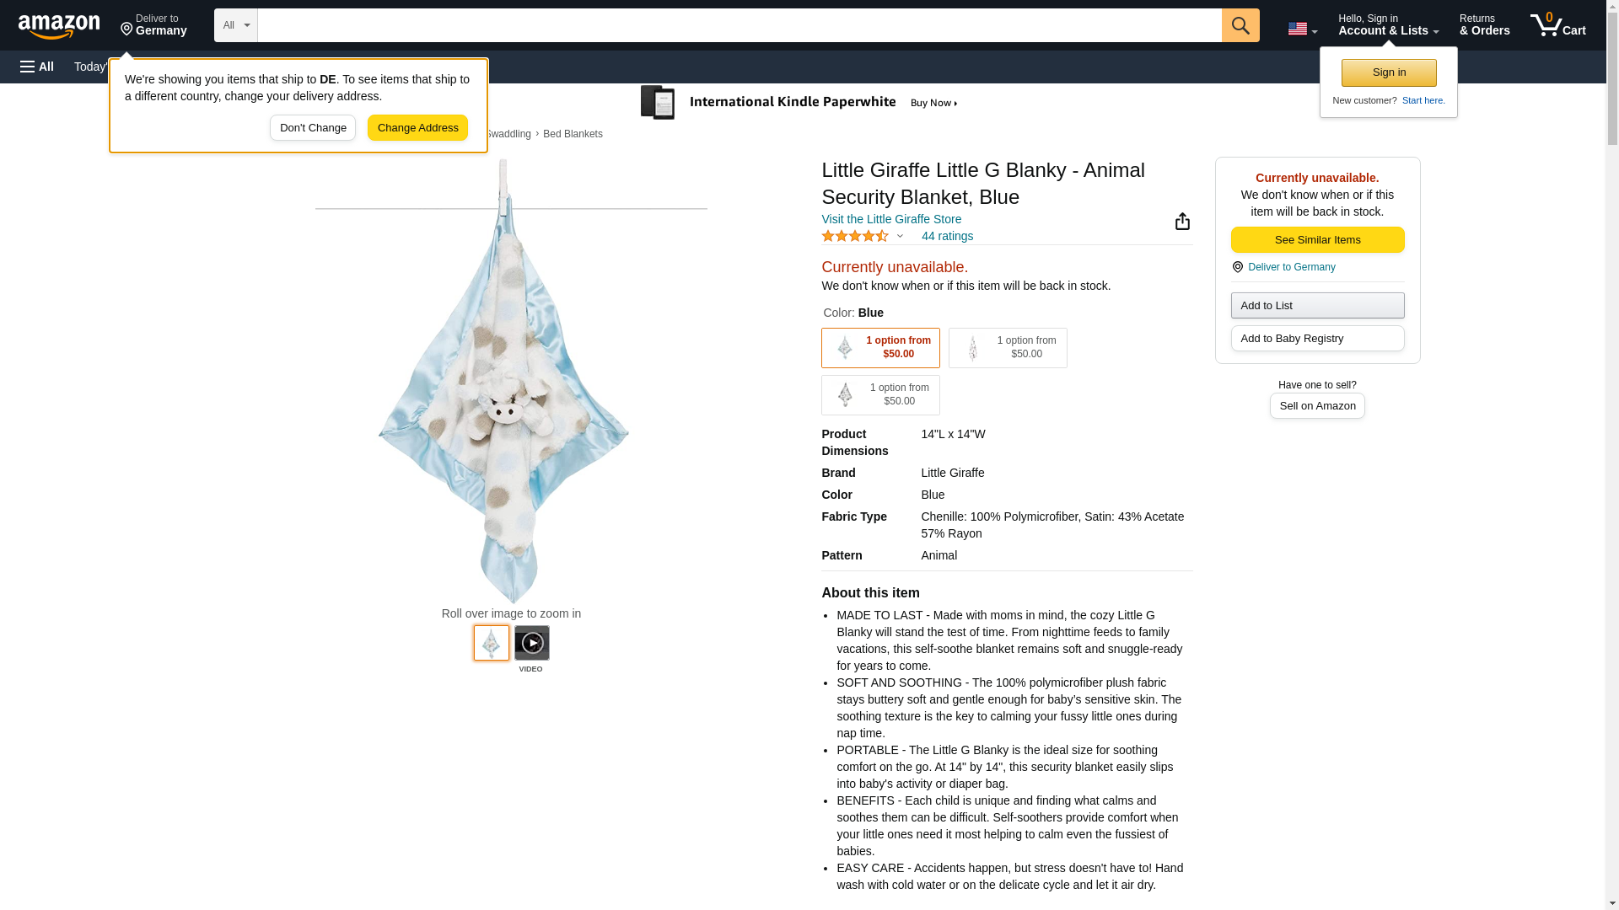Click the search magnifier button
This screenshot has width=1619, height=910.
point(1240,25)
